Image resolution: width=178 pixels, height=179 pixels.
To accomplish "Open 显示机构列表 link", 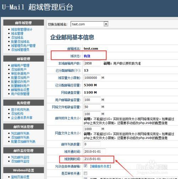I will point(20,109).
